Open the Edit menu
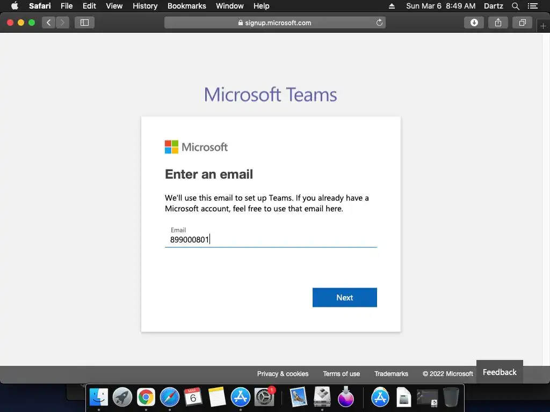Screen dimensions: 550x412 click(89, 6)
